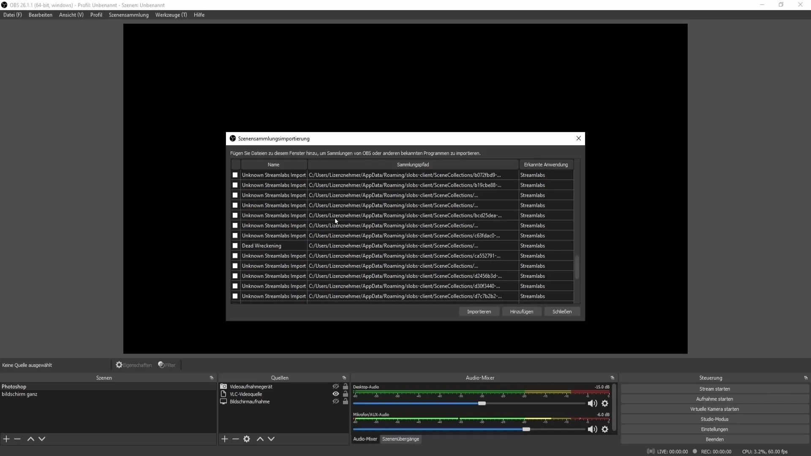
Task: Open the Werkzeuge menu
Action: tap(171, 15)
